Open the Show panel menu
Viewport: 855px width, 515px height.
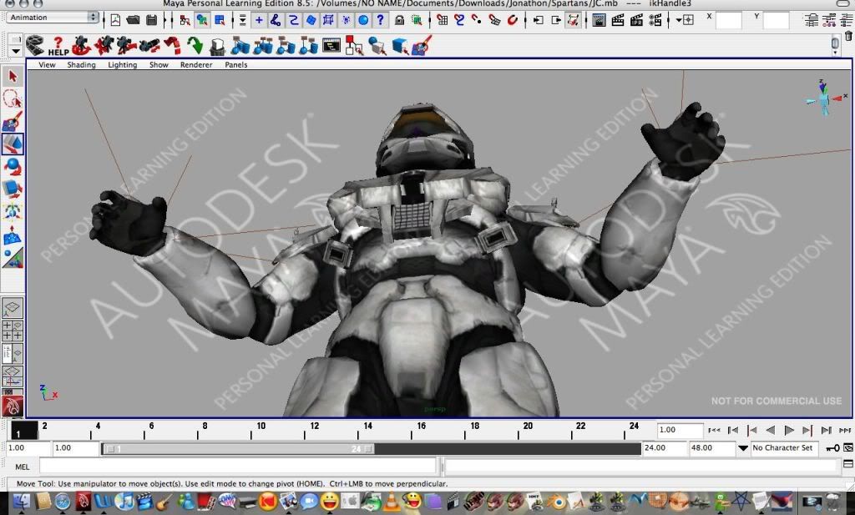pos(159,64)
